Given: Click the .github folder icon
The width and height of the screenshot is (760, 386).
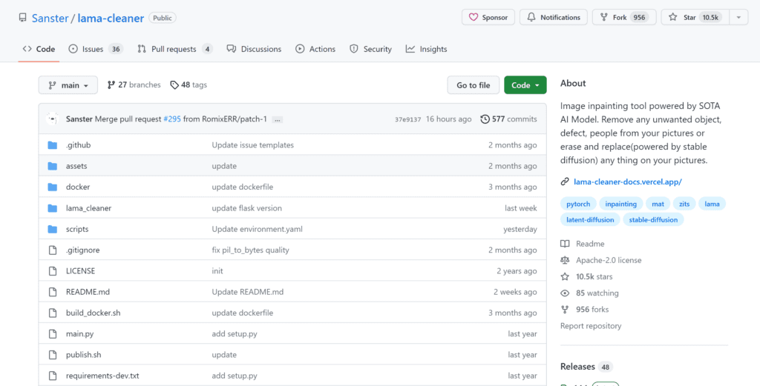Looking at the screenshot, I should point(53,145).
